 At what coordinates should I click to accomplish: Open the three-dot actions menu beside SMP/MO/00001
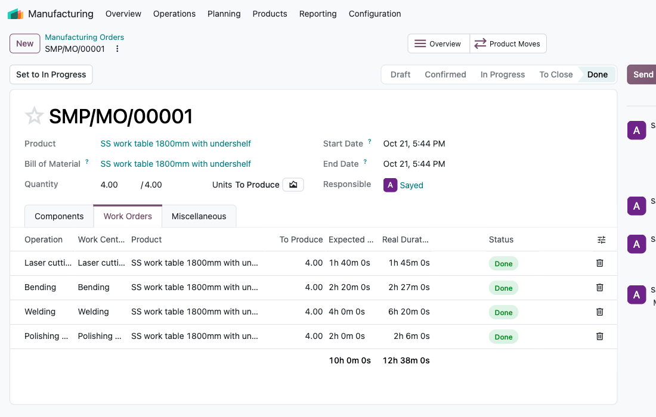point(117,49)
